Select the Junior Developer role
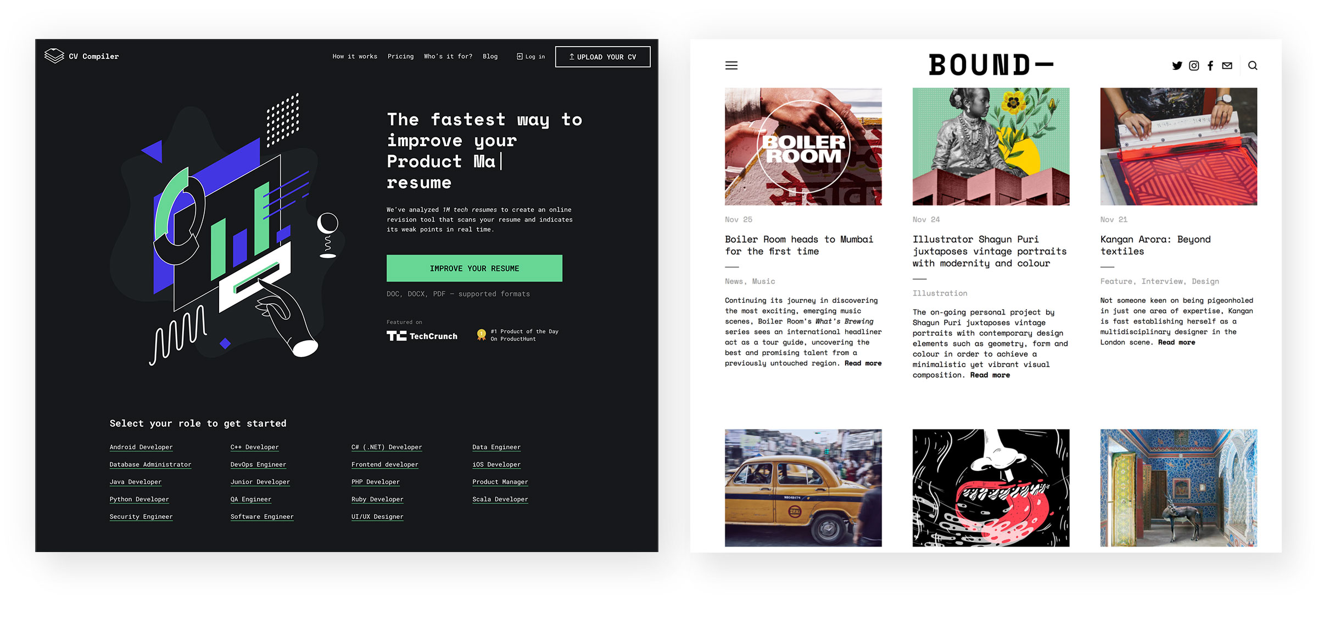Viewport: 1318px width, 635px height. pos(260,482)
